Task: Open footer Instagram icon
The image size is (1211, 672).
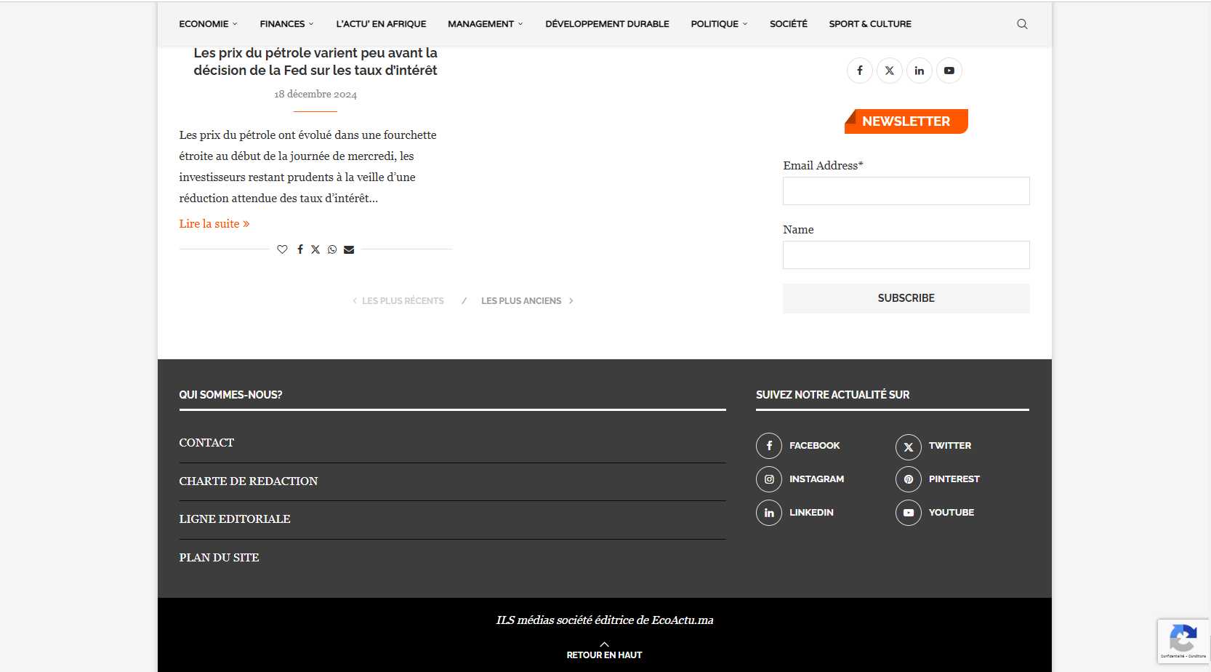Action: click(769, 479)
